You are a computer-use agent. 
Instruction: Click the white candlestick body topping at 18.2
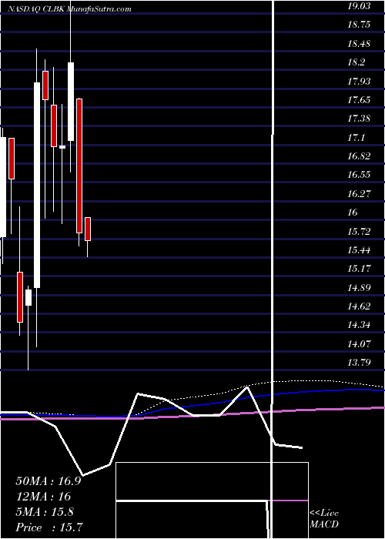click(71, 102)
